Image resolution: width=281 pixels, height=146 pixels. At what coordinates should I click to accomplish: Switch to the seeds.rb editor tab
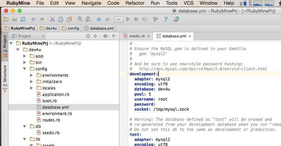point(137,36)
